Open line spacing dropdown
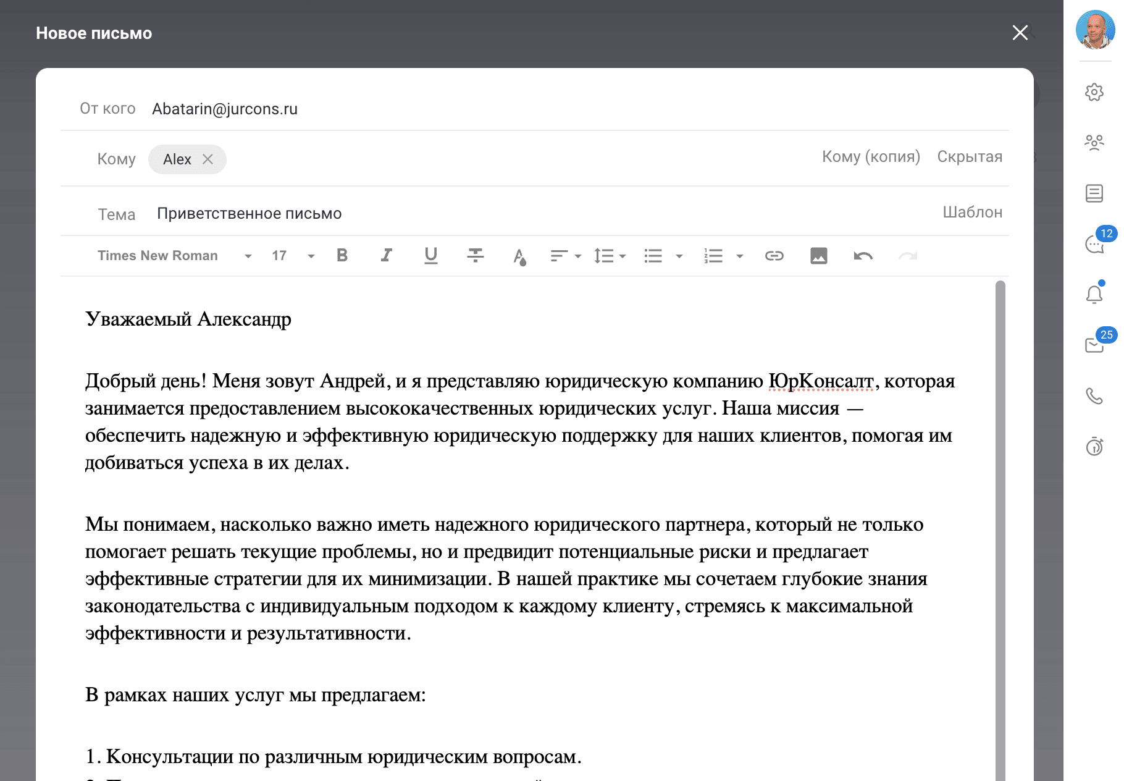 pos(610,256)
